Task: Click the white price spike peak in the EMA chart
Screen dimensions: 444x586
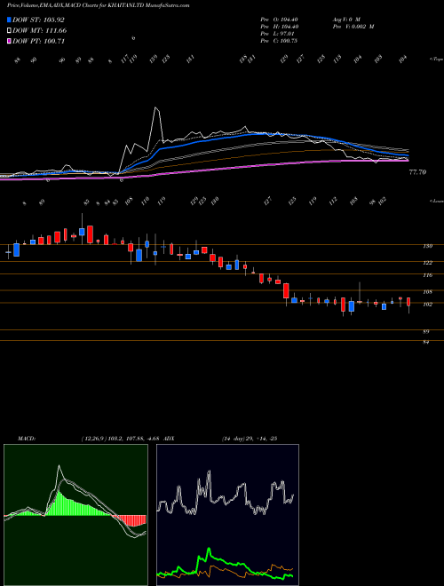Action: click(156, 108)
